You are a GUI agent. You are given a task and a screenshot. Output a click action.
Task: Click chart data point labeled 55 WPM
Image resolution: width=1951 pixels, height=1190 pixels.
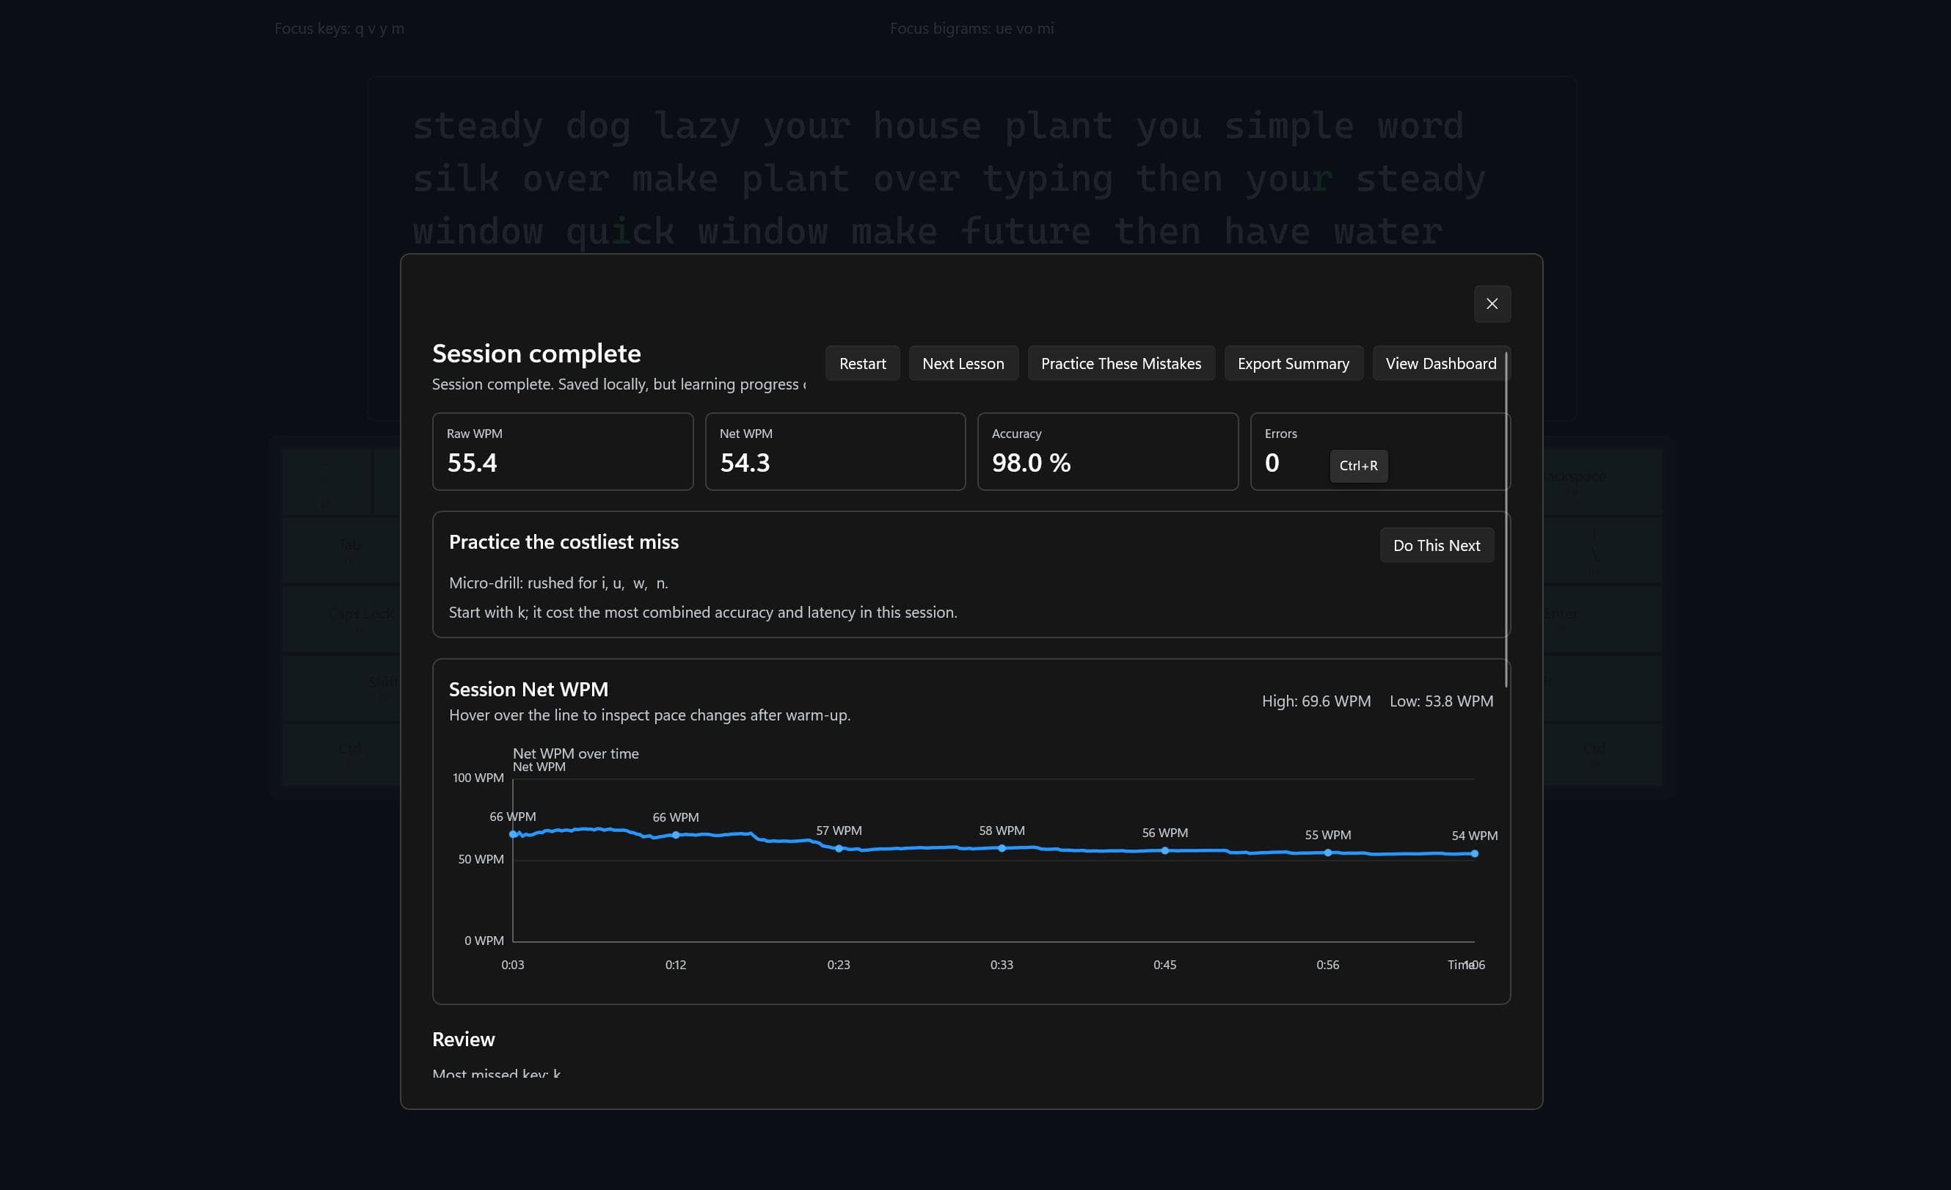point(1328,853)
